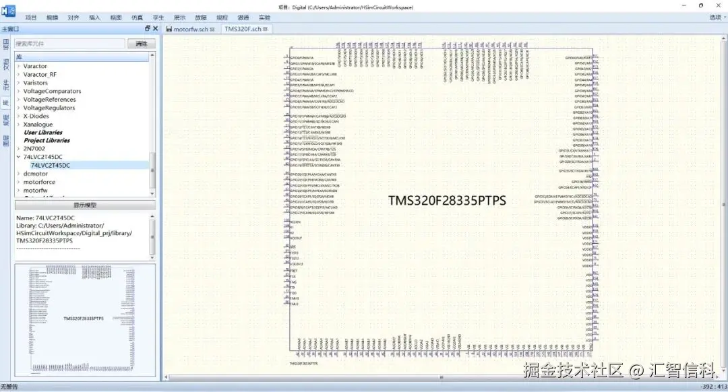Click the canvas horizontal scrollbar thumb
728x392 pixels.
point(441,378)
